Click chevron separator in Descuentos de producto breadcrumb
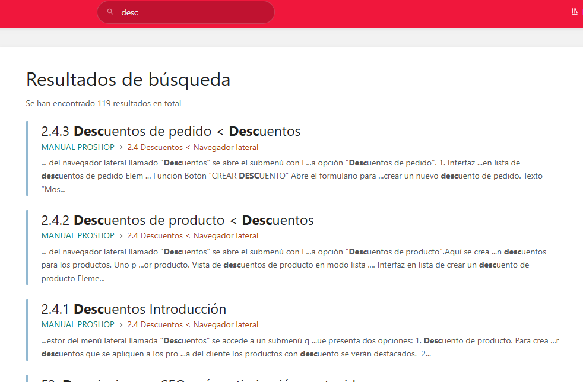The height and width of the screenshot is (382, 583). (x=121, y=236)
